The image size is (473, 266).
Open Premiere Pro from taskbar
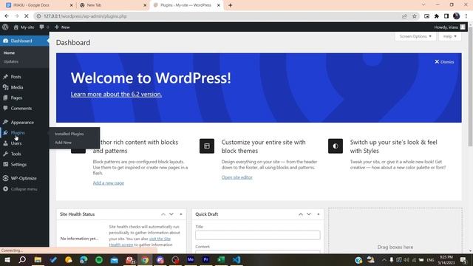(x=206, y=259)
